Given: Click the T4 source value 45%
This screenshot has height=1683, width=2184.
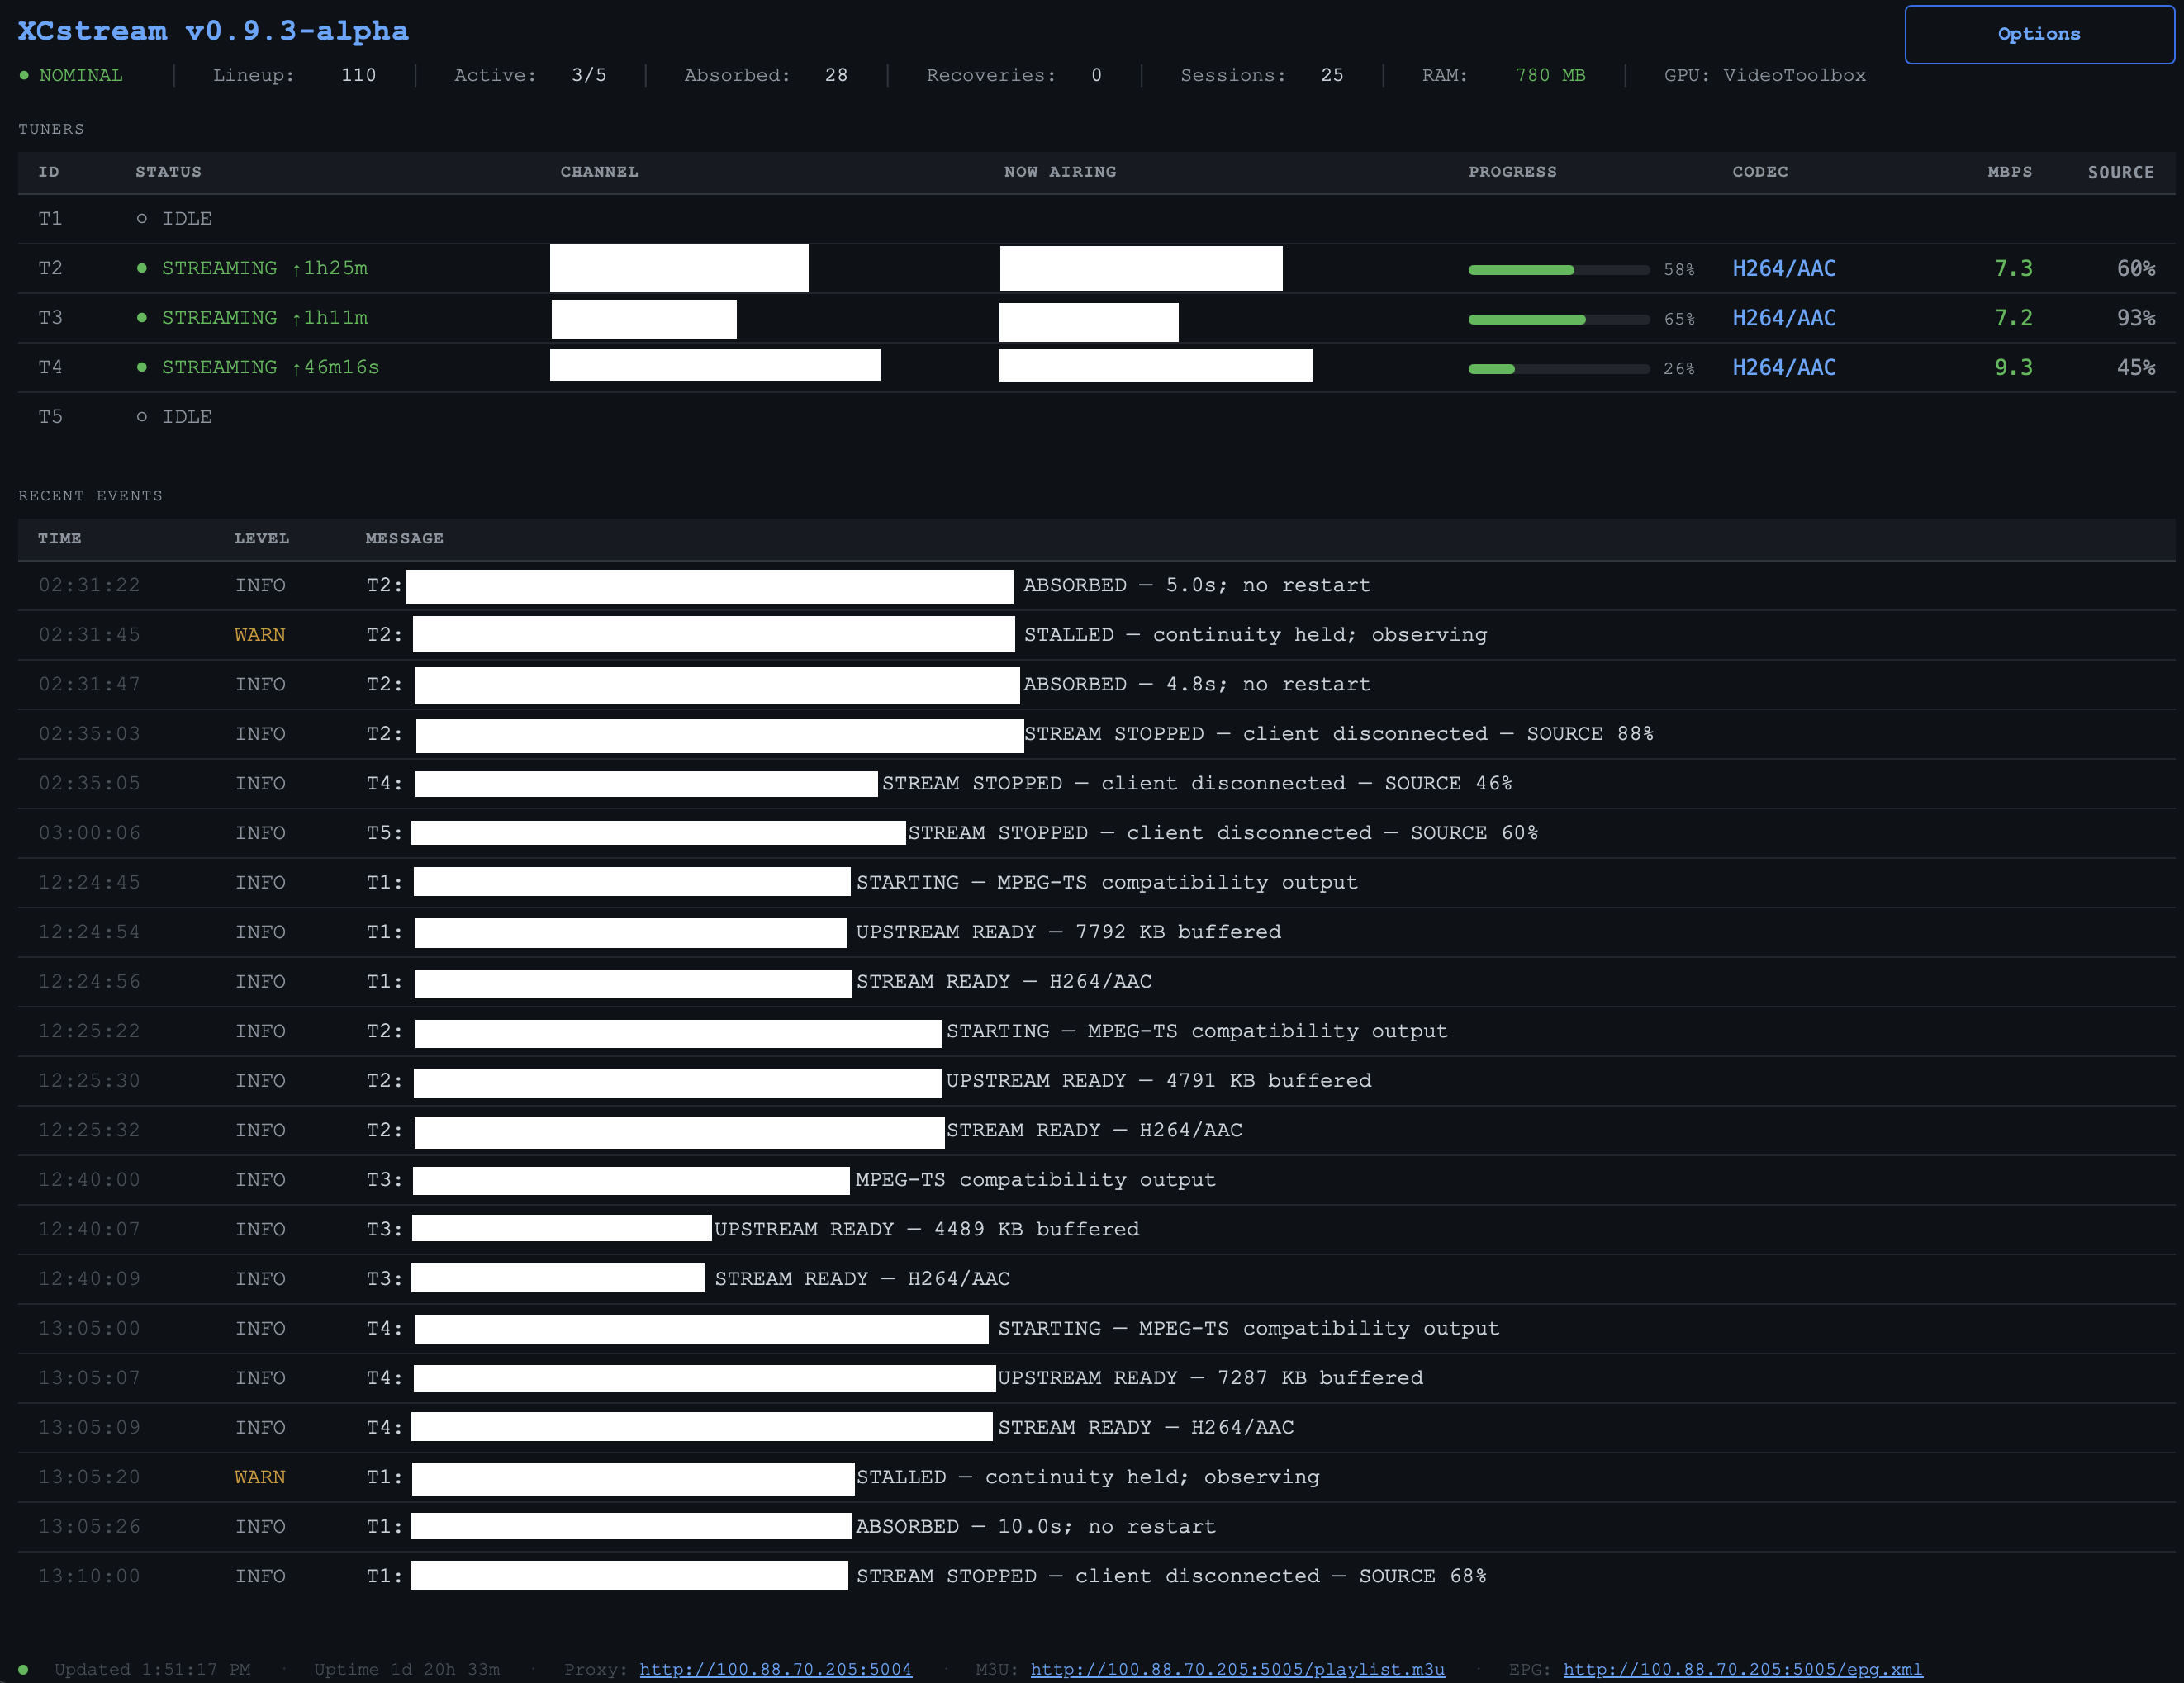Looking at the screenshot, I should click(x=2136, y=367).
